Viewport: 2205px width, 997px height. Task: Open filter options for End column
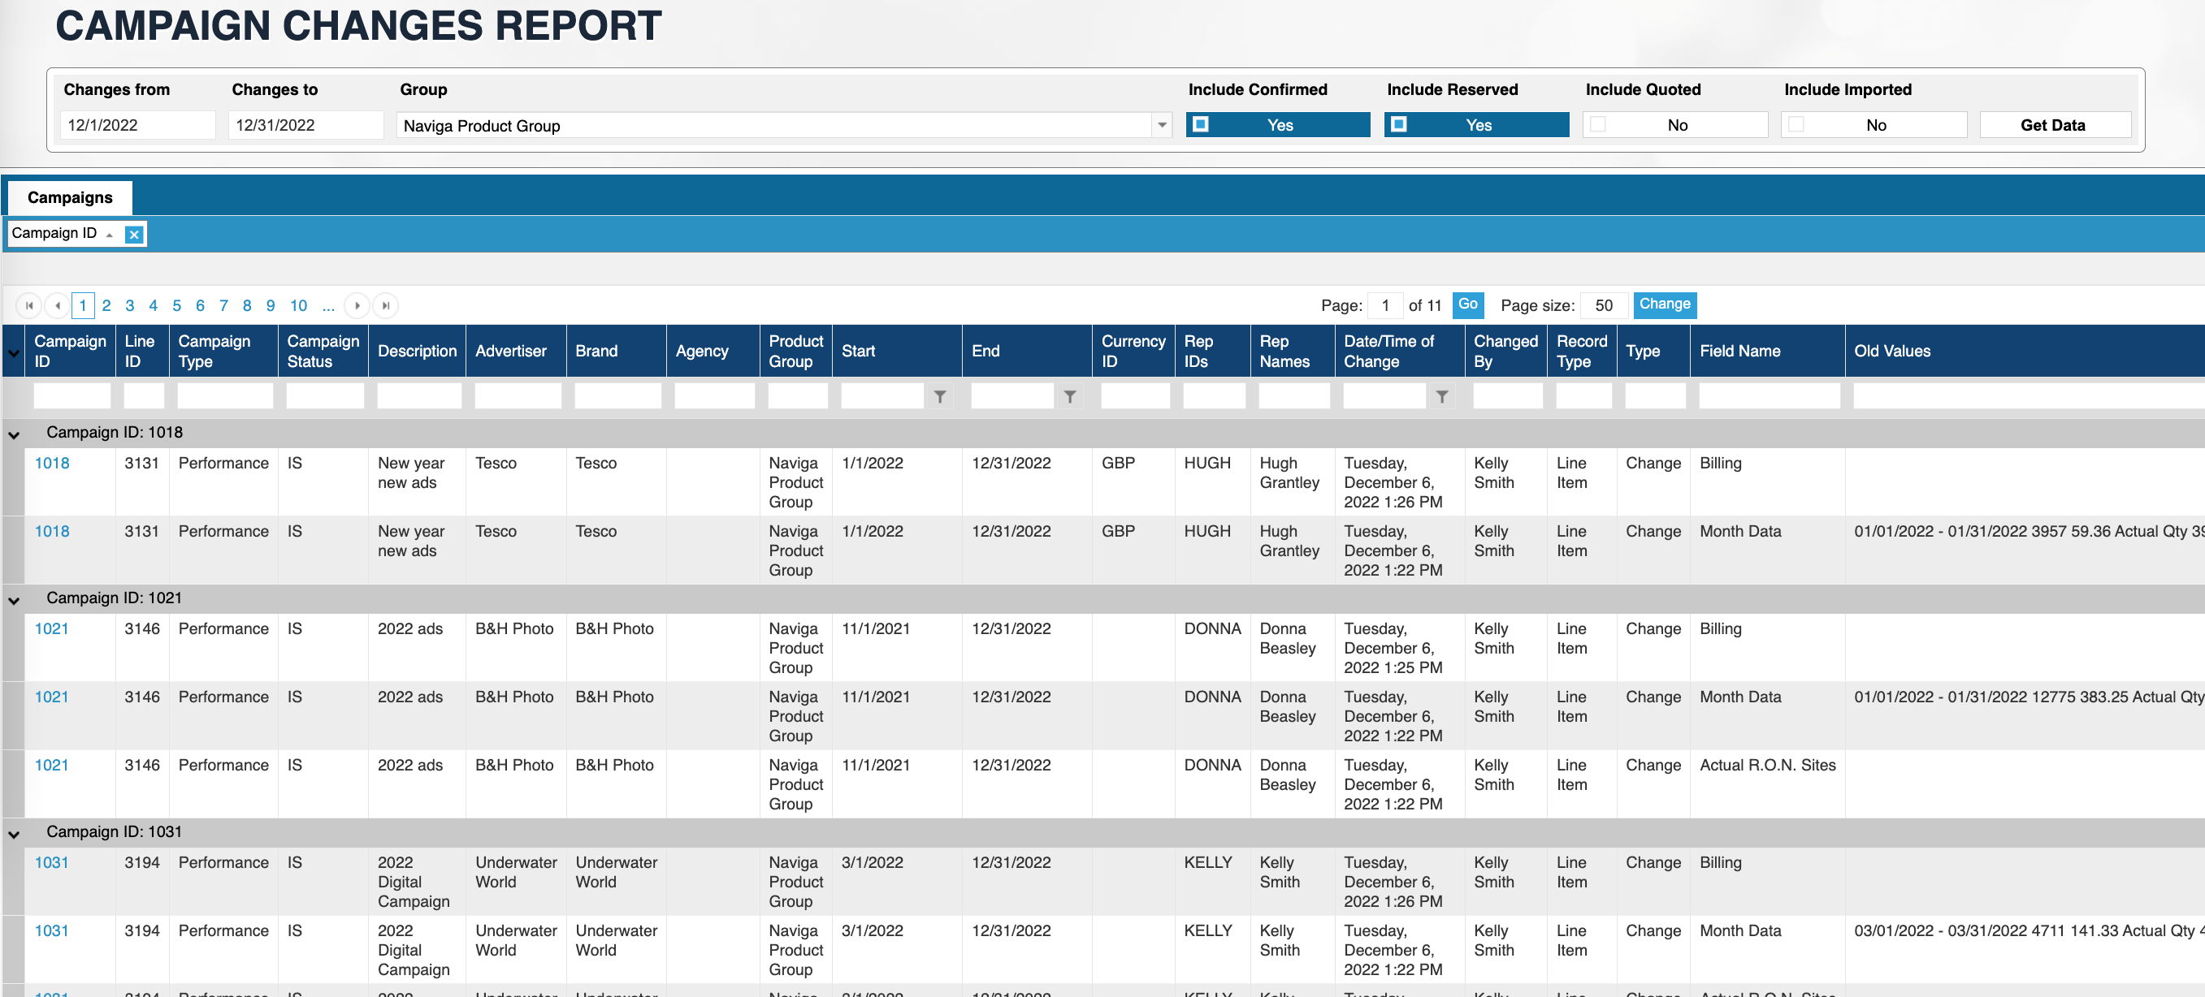1069,397
